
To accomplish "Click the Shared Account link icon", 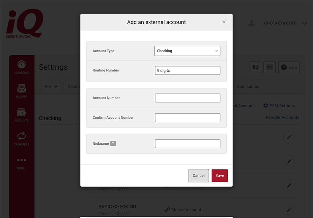I will click(168, 209).
